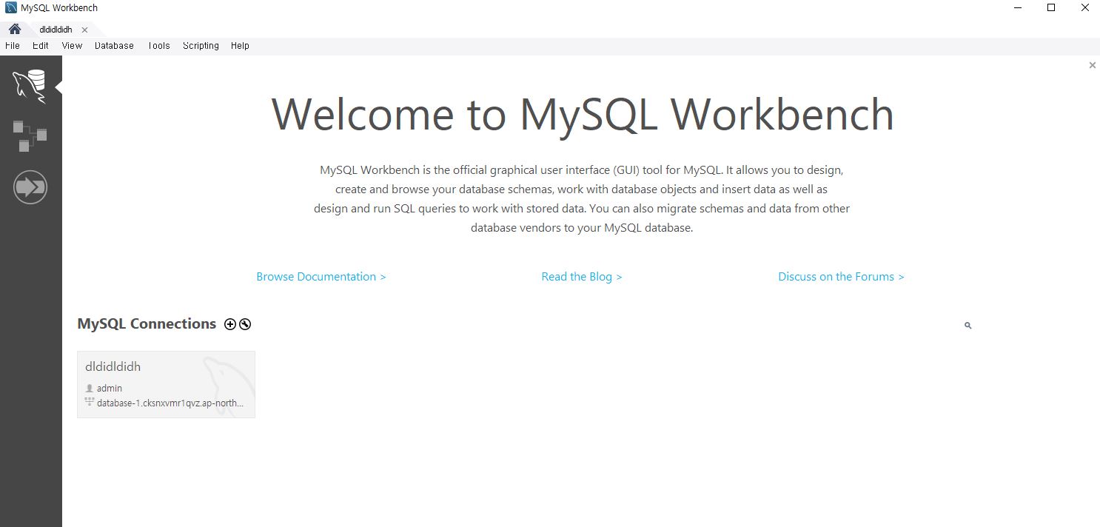Open the Models sidebar icon
This screenshot has width=1100, height=527.
(30, 136)
